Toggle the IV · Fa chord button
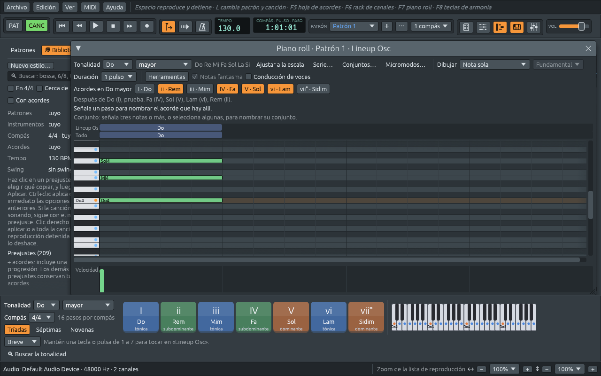The height and width of the screenshot is (376, 601). click(228, 89)
